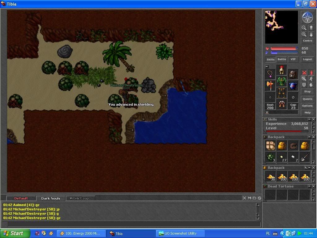The height and width of the screenshot is (238, 317).
Task: Enable defensive fight mode
Action: pyautogui.click(x=304, y=85)
